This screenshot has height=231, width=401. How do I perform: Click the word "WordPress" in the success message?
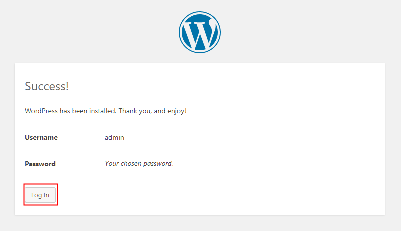tap(41, 111)
